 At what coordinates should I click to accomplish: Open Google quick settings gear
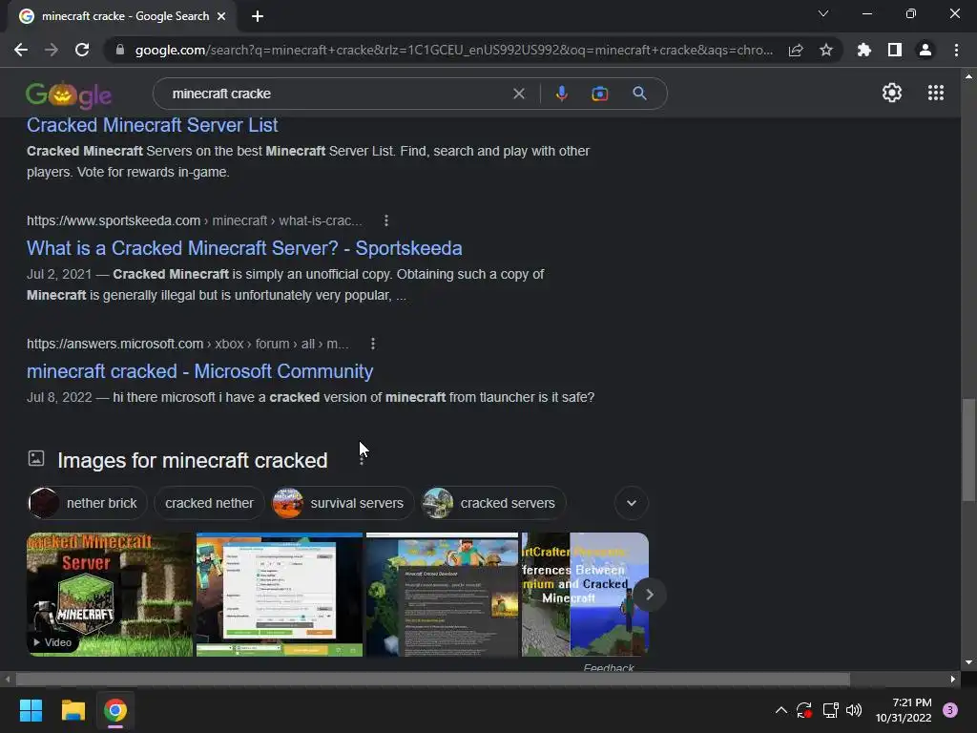pyautogui.click(x=892, y=93)
